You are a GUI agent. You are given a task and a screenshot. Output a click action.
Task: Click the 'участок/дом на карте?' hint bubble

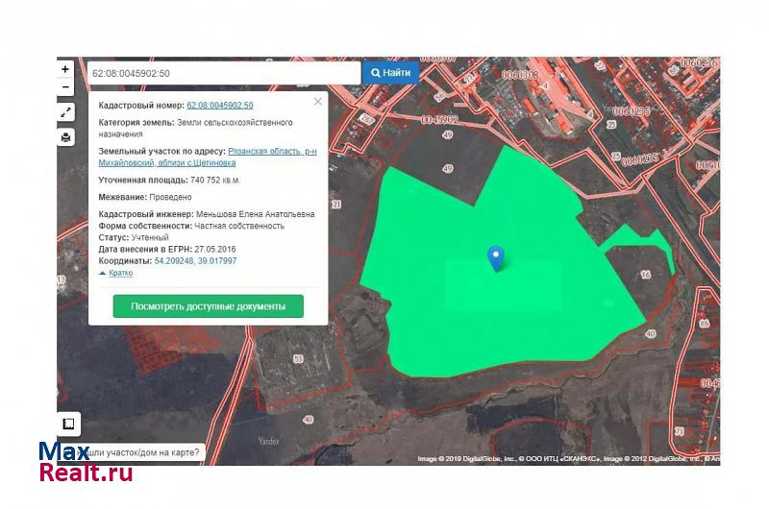(x=144, y=451)
